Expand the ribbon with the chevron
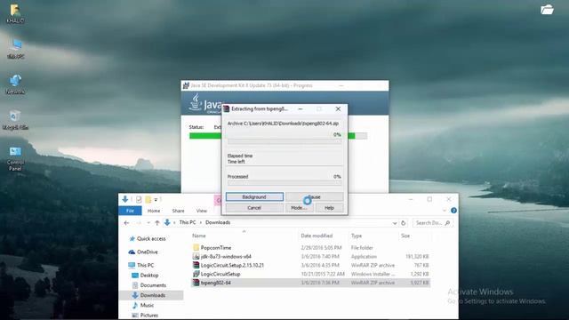The image size is (569, 320). pos(445,211)
